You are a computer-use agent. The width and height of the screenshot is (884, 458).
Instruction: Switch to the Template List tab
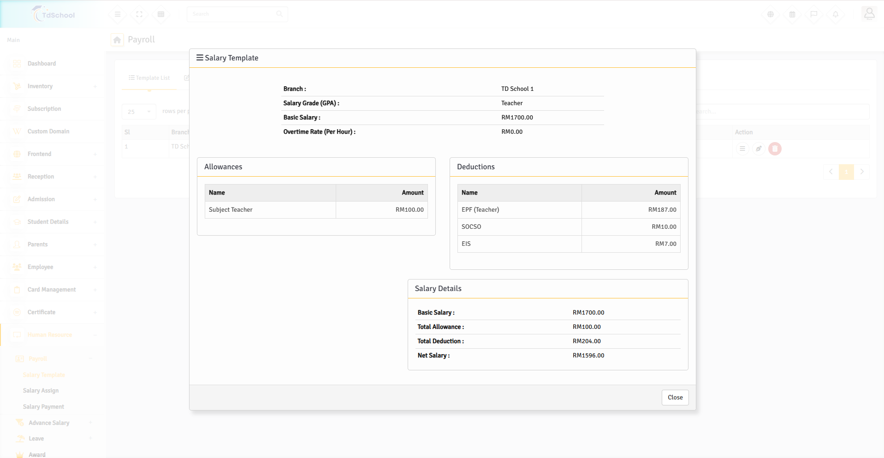tap(149, 78)
